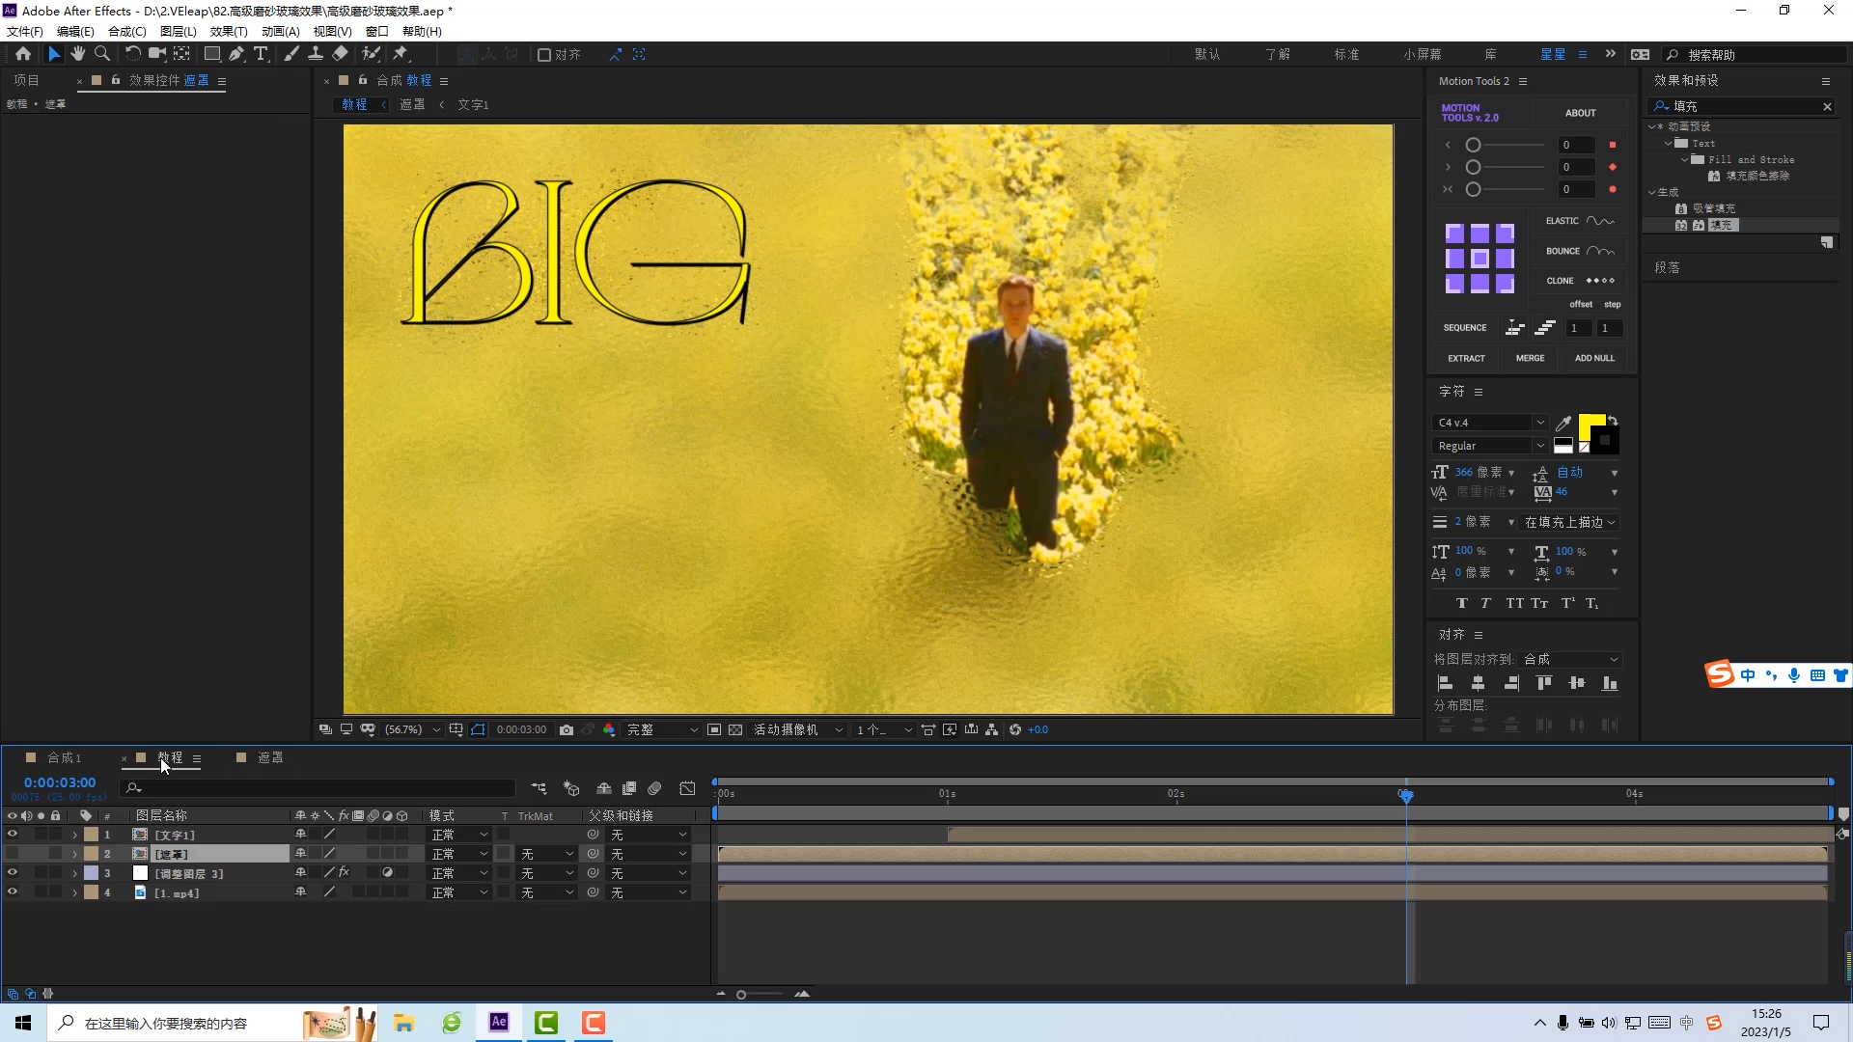Click the ADD NULL button

pos(1594,358)
